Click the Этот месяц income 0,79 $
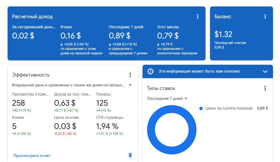The height and width of the screenshot is (162, 280). (168, 36)
